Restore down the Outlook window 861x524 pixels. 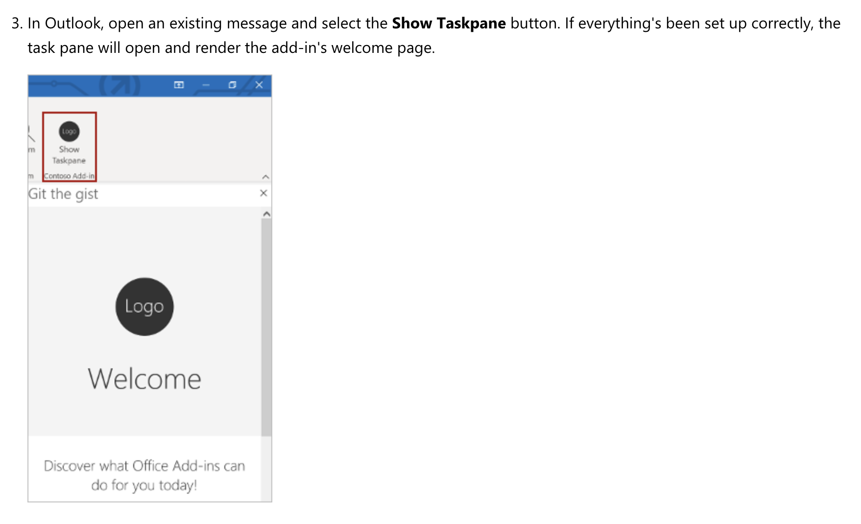point(232,85)
